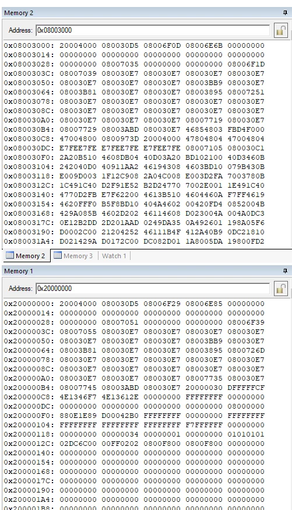292x510 pixels.
Task: Select value 0800726D in Memory 1
Action: click(246, 350)
